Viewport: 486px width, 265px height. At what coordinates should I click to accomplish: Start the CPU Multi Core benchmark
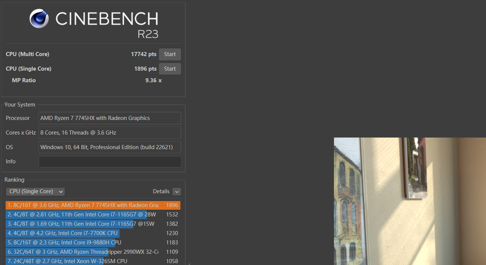pos(170,54)
